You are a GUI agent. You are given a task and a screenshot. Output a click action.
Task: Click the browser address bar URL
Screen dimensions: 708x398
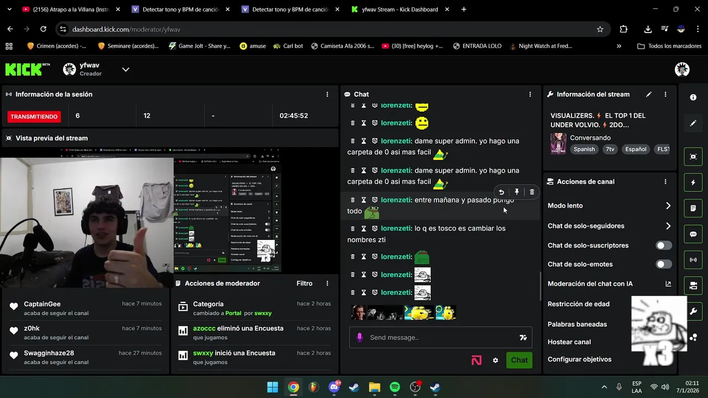(x=127, y=29)
